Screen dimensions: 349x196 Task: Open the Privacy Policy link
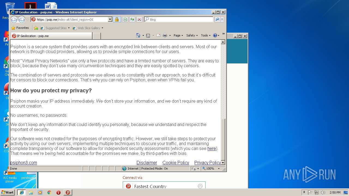tap(207, 163)
